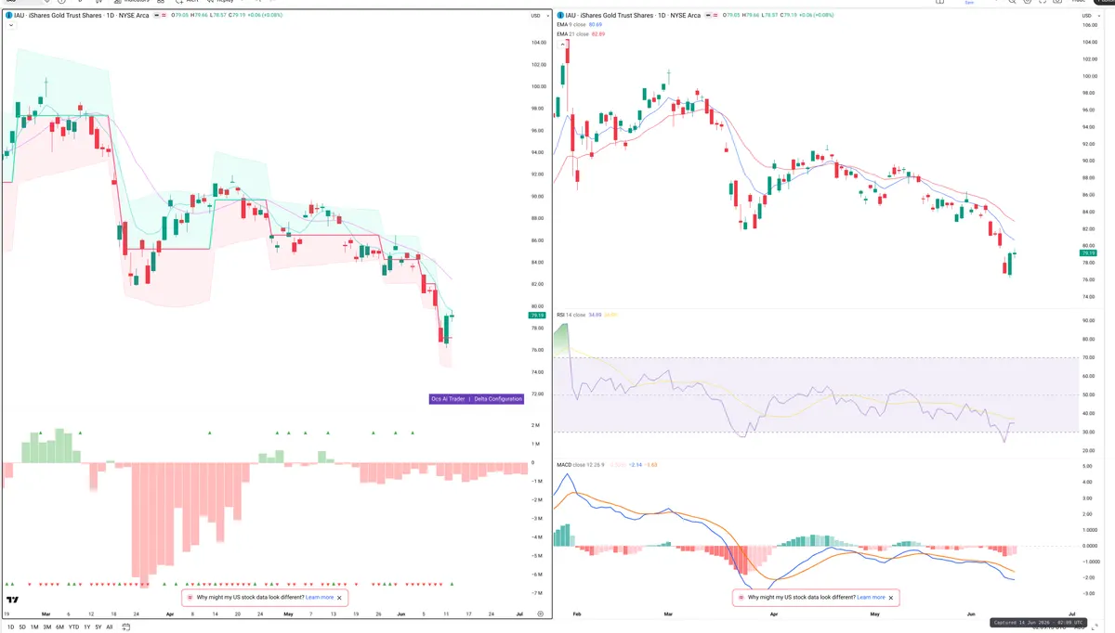Click the Ocs AI Trader Delta Configuration label
Screen dimensions: 1115x633
(476, 398)
